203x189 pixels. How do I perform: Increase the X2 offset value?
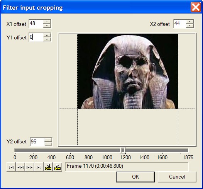pos(189,22)
